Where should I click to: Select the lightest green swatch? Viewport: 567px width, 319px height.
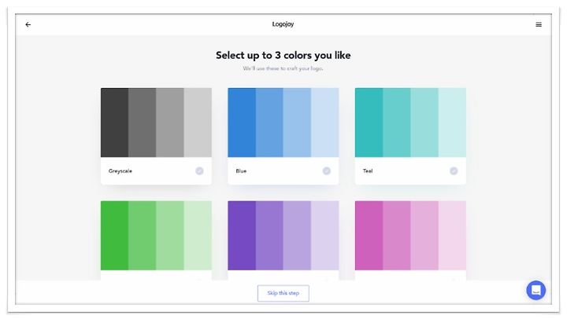(x=198, y=236)
